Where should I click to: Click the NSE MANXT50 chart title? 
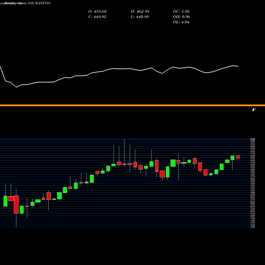click(x=39, y=3)
